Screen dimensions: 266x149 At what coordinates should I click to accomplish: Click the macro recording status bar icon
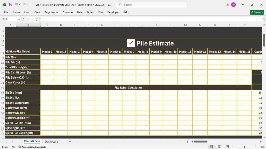coord(14,147)
